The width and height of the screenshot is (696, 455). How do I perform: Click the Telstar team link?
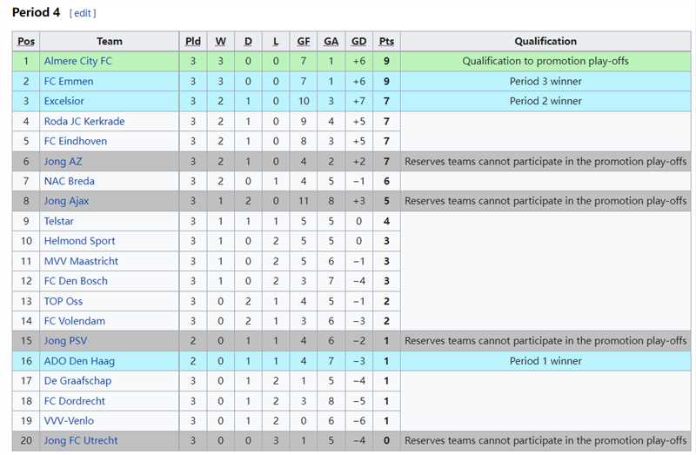click(x=59, y=221)
